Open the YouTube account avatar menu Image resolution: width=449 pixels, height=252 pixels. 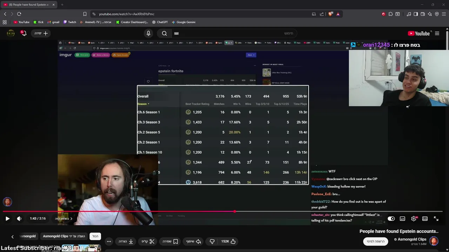[11, 33]
